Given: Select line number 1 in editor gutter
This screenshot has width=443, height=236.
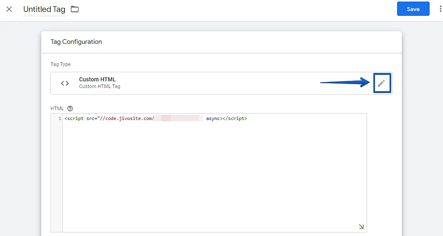Looking at the screenshot, I should [x=60, y=118].
